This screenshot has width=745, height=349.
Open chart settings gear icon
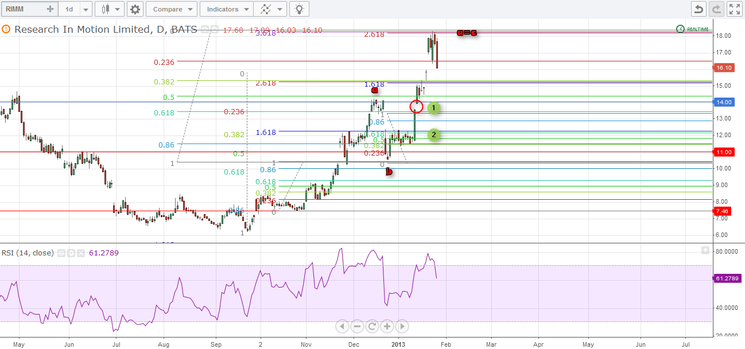(135, 9)
